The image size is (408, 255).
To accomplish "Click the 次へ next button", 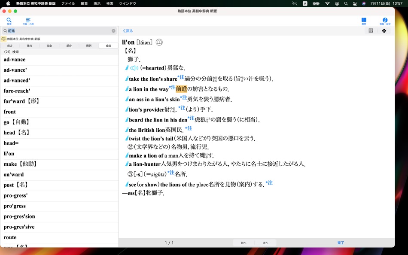I will pos(265,243).
